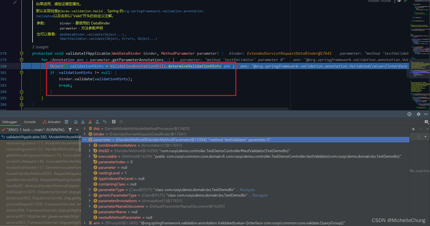Click the debug panel settings gear
The width and height of the screenshot is (430, 226).
(x=418, y=114)
